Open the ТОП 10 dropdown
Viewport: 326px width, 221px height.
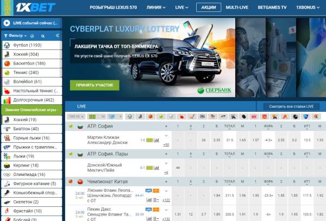76,117
